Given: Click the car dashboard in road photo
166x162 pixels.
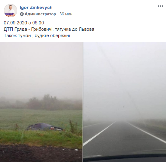Looking at the screenshot, I should (125, 158).
